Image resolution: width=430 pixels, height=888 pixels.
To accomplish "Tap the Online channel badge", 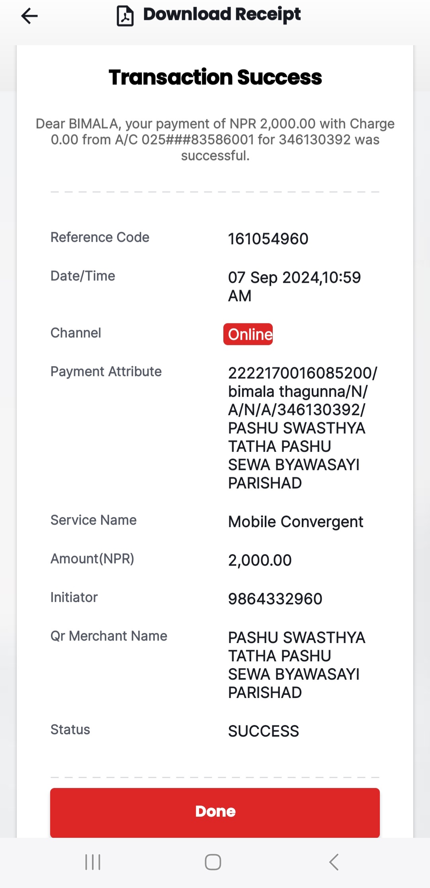I will tap(248, 334).
